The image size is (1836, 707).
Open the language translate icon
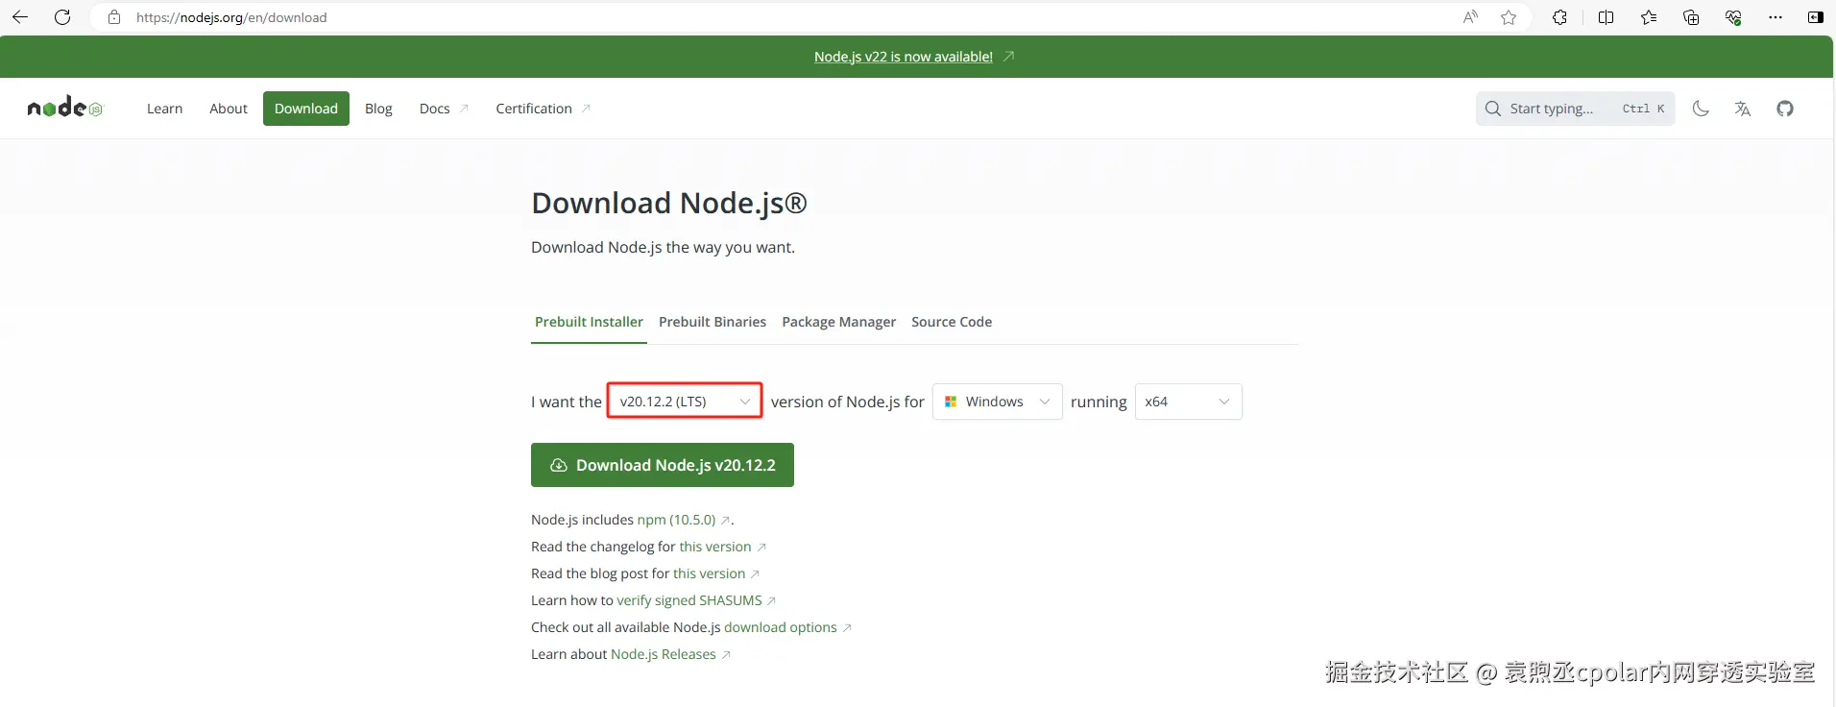(x=1743, y=109)
